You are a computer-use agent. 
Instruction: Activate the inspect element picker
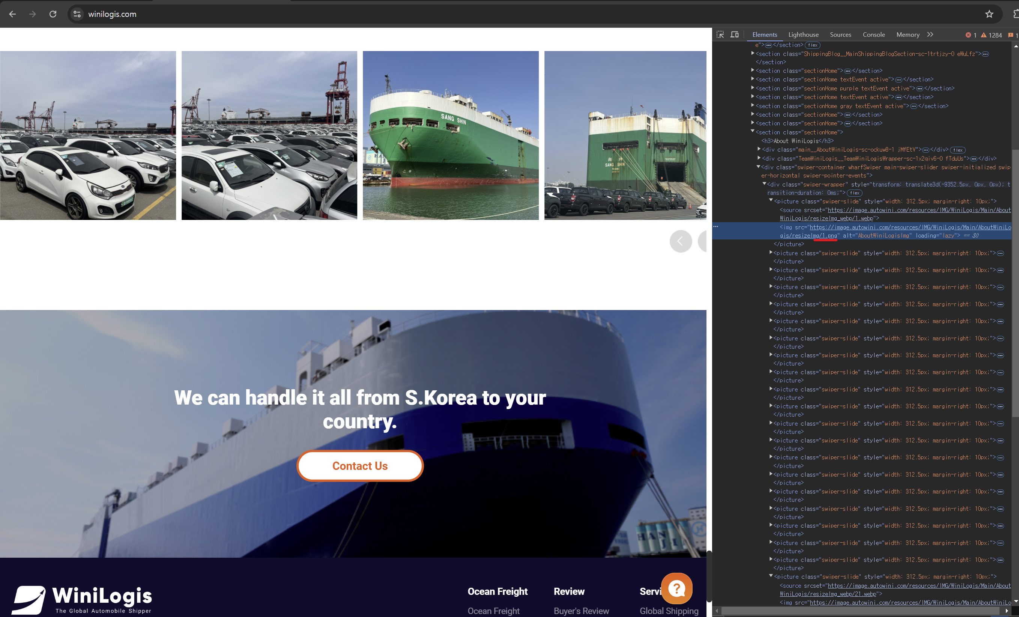(x=720, y=35)
